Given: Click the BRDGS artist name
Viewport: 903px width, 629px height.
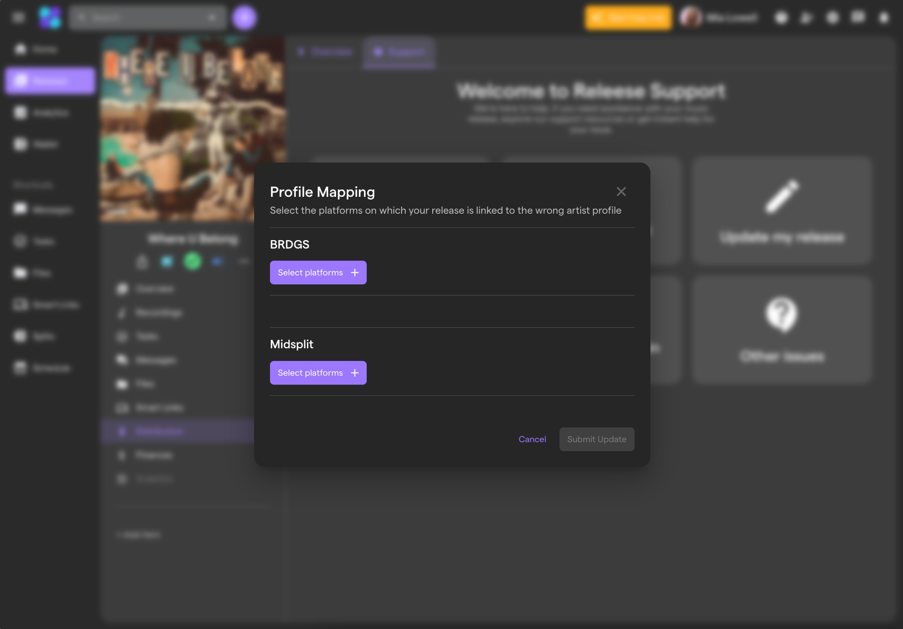Looking at the screenshot, I should [x=290, y=244].
